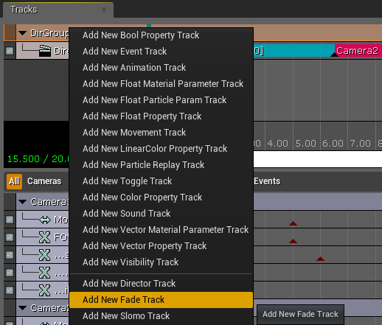
Task: Collapse the Camera1 group arrow
Action: 23,202
